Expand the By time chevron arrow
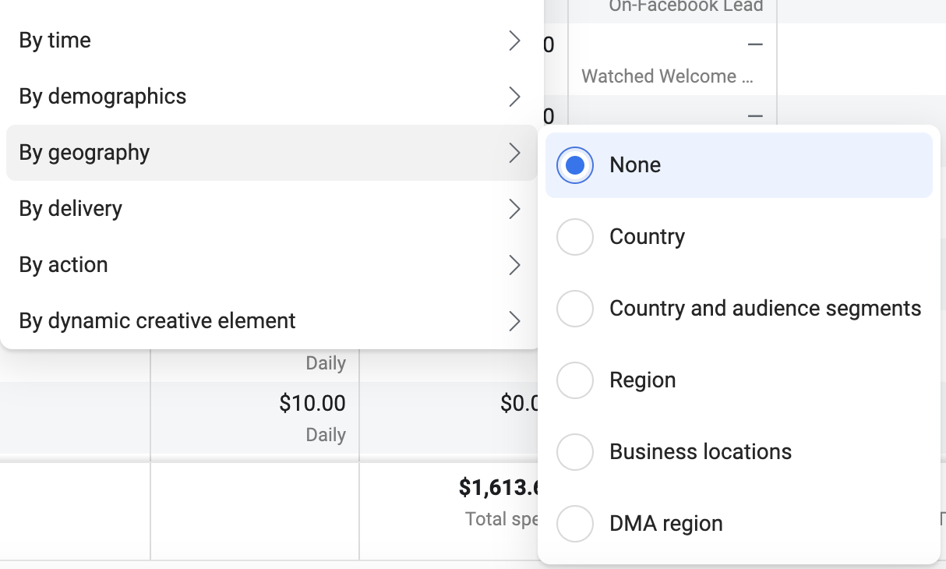The image size is (946, 569). (514, 41)
